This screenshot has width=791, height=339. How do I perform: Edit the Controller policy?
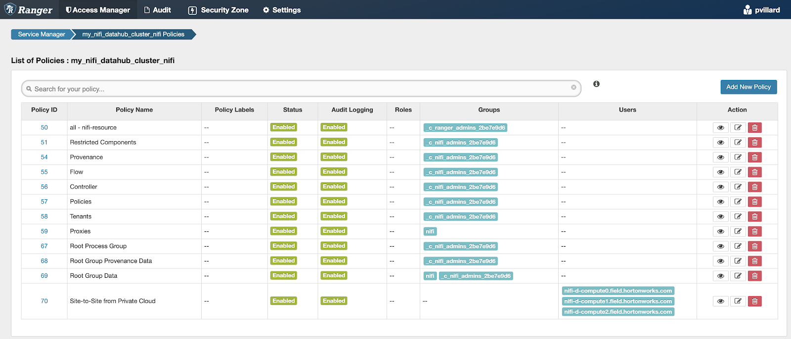[x=738, y=187]
